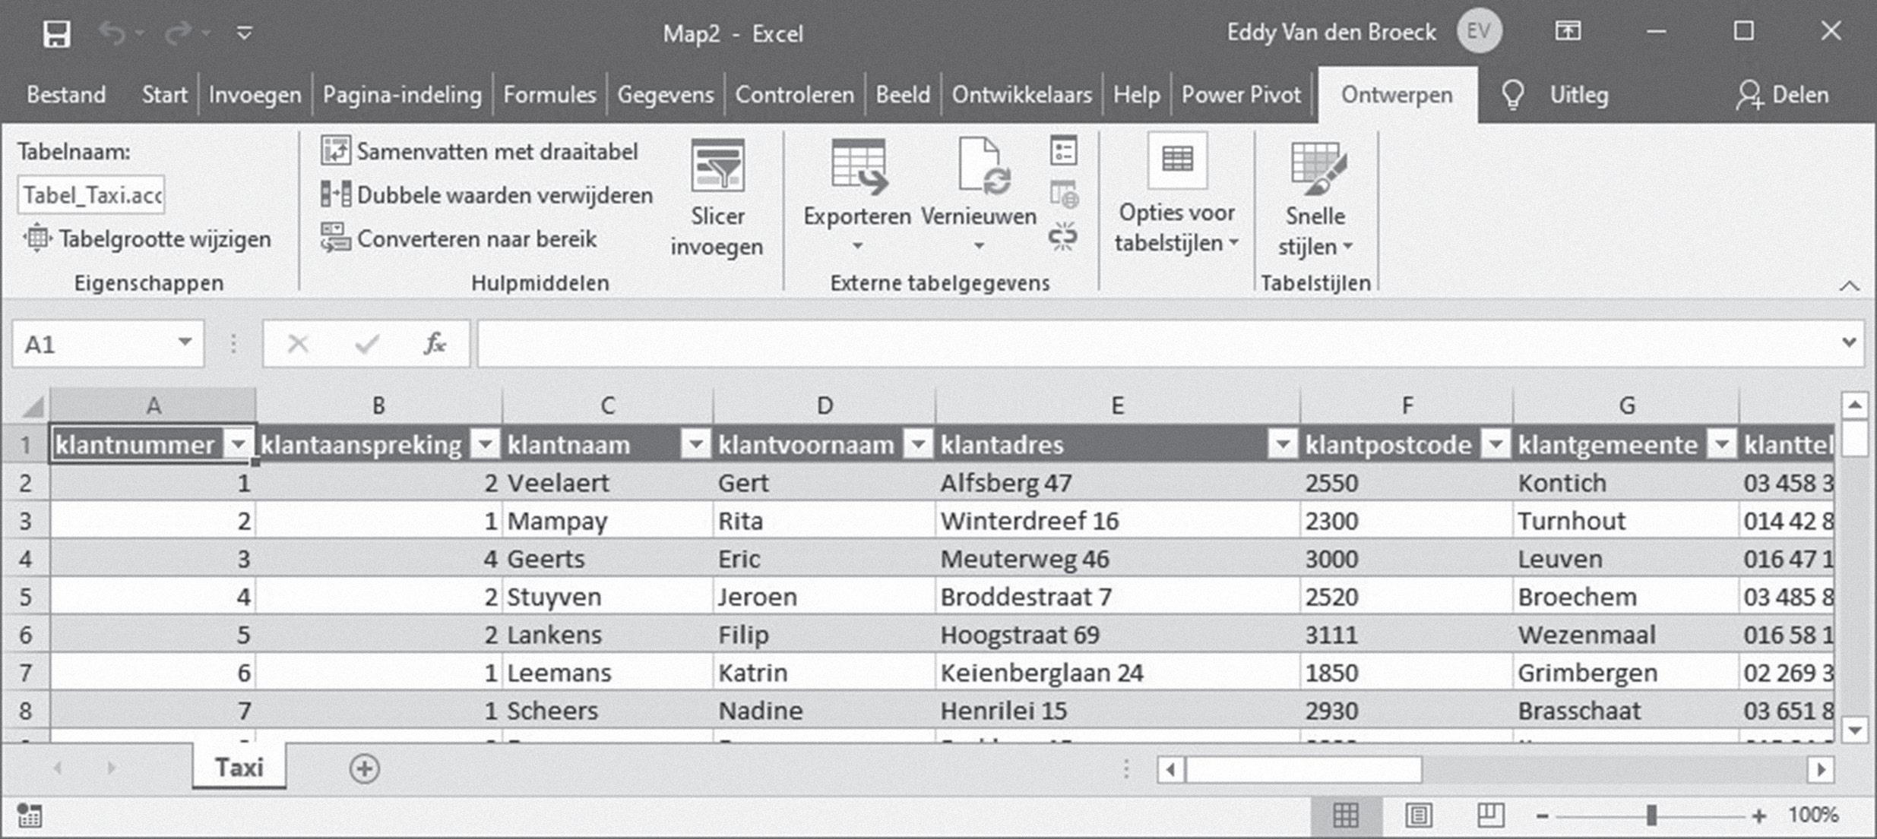Viewport: 1877px width, 839px height.
Task: Click the Slicer invoegen icon
Action: pos(717,166)
